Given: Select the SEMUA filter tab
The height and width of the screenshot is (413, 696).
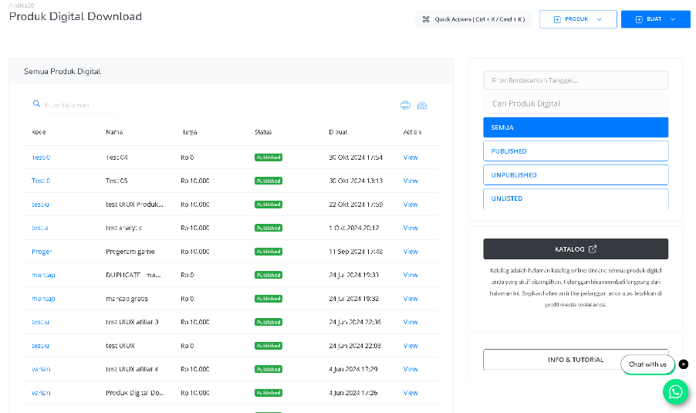Looking at the screenshot, I should tap(576, 127).
